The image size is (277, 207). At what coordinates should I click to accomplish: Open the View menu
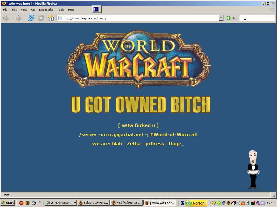tap(24, 10)
